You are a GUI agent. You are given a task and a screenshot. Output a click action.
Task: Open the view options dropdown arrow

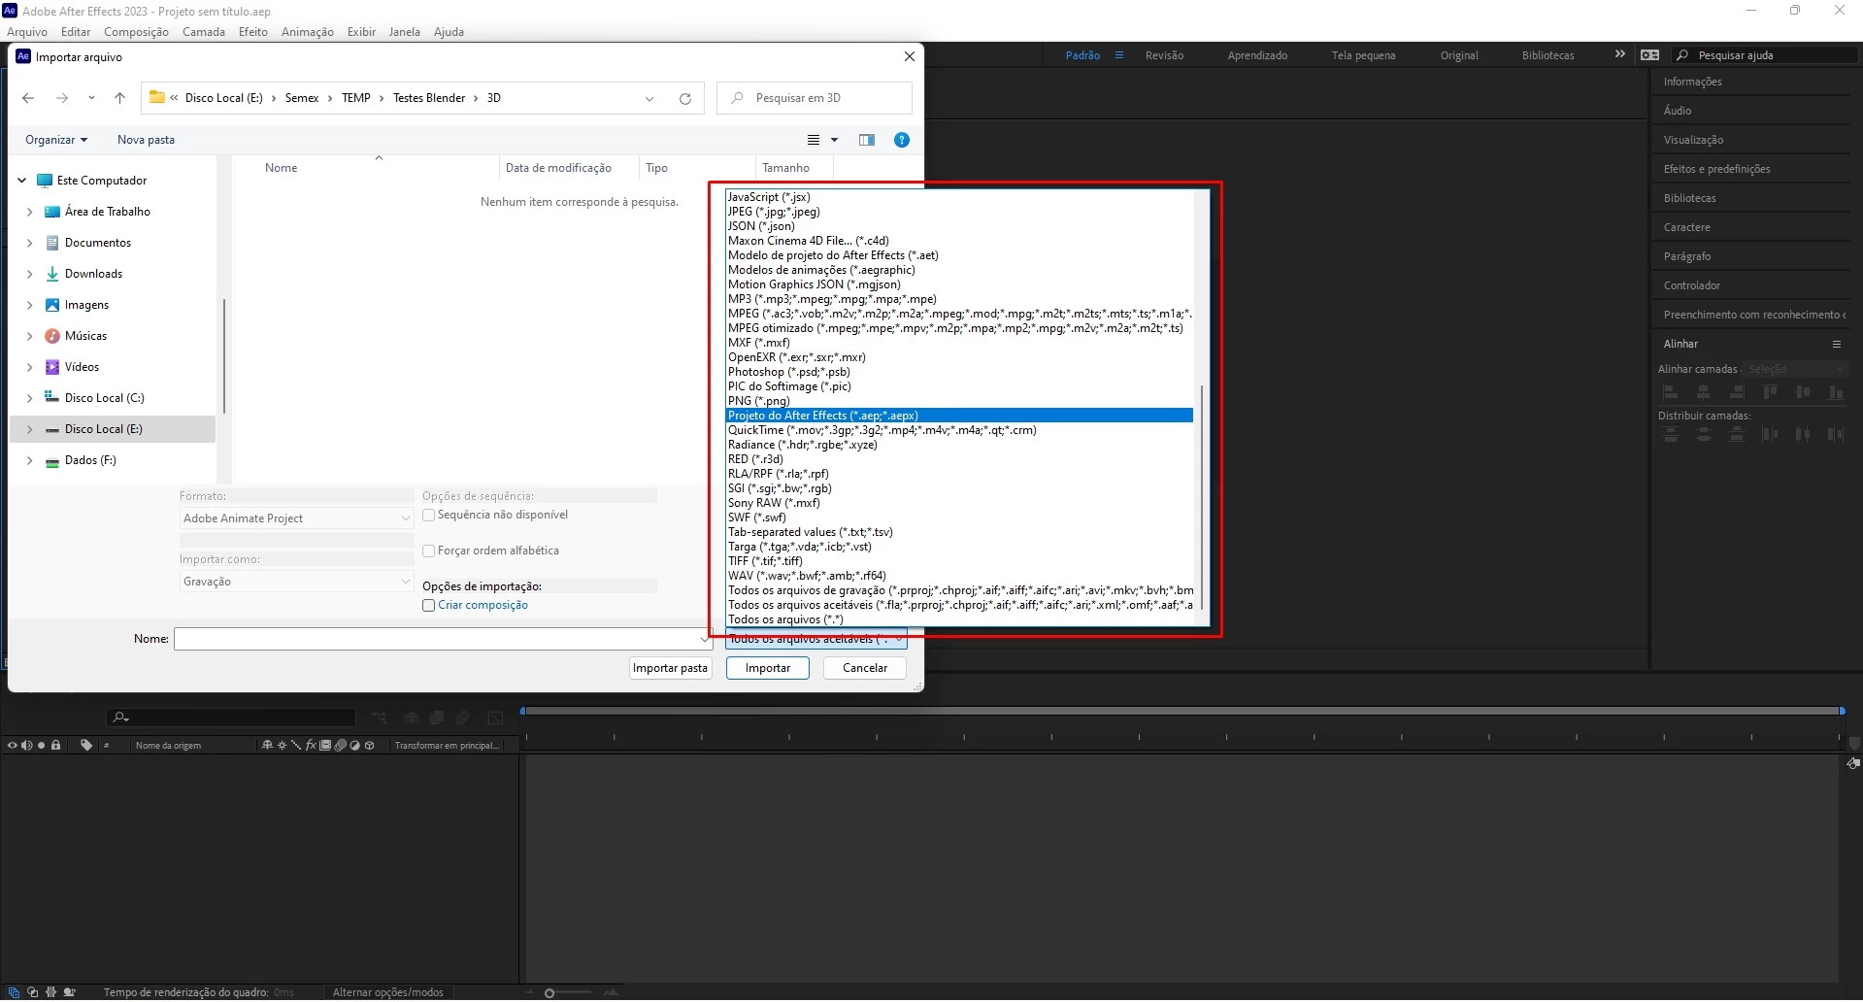[834, 140]
